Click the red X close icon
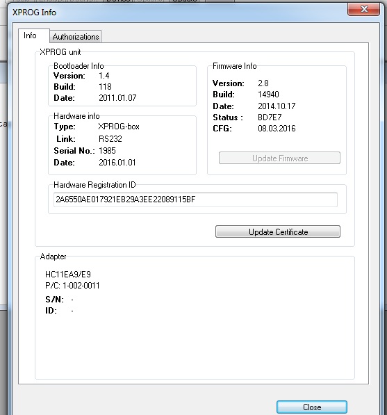The height and width of the screenshot is (415, 387). [x=364, y=9]
